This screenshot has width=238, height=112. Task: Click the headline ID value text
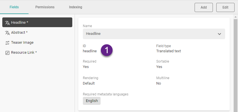click(90, 51)
